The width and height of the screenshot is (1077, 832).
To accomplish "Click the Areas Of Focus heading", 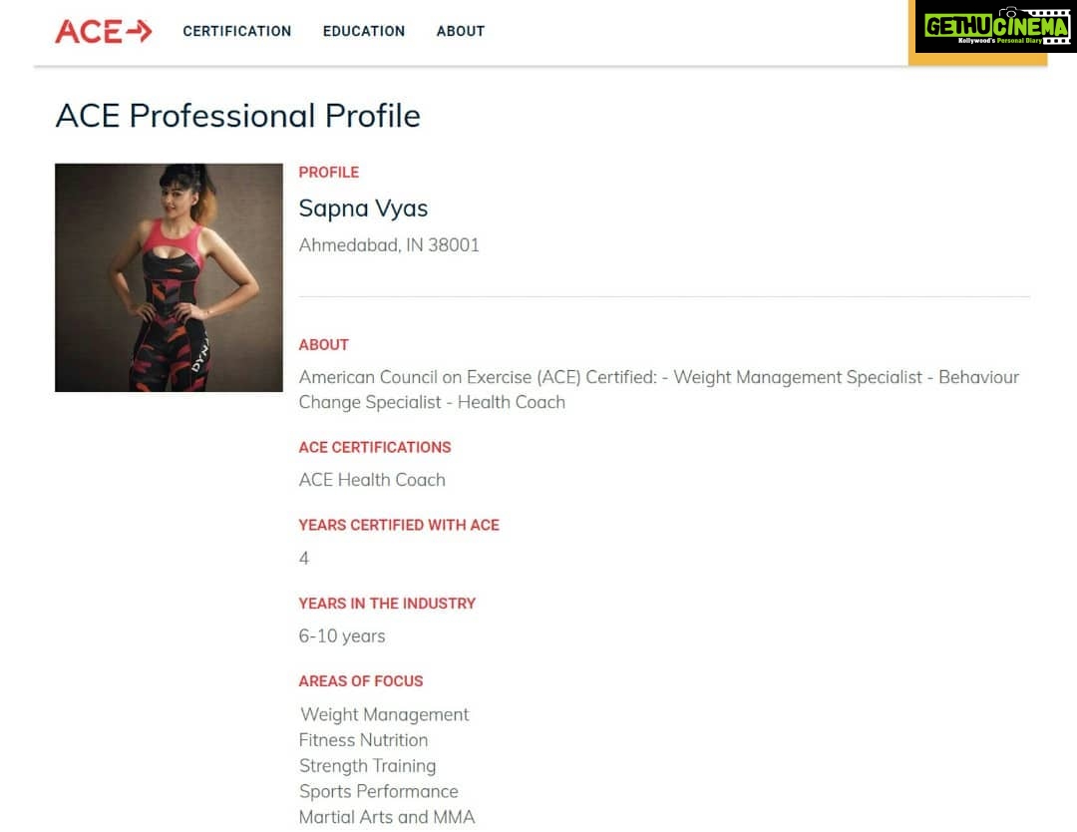I will click(x=361, y=680).
